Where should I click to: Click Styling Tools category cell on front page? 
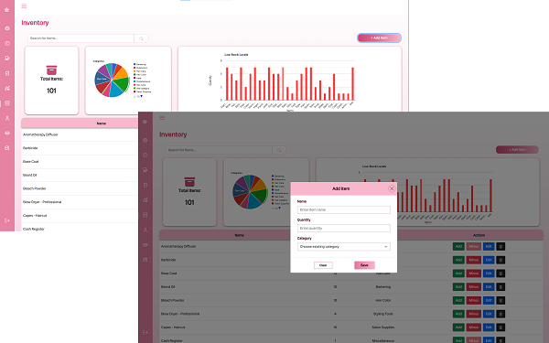pyautogui.click(x=383, y=314)
